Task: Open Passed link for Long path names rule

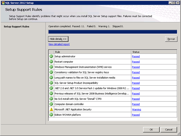Action: point(136,78)
